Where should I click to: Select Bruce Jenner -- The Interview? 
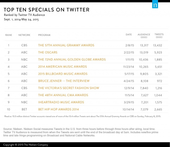coord(64,81)
